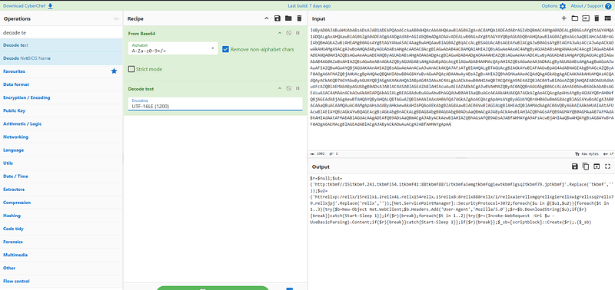Disable the Decode text operation
Viewport: 615px width, 290px height.
289,88
